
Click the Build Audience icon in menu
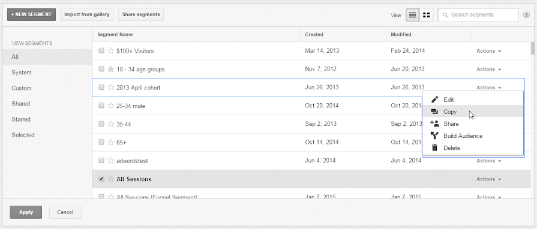434,136
